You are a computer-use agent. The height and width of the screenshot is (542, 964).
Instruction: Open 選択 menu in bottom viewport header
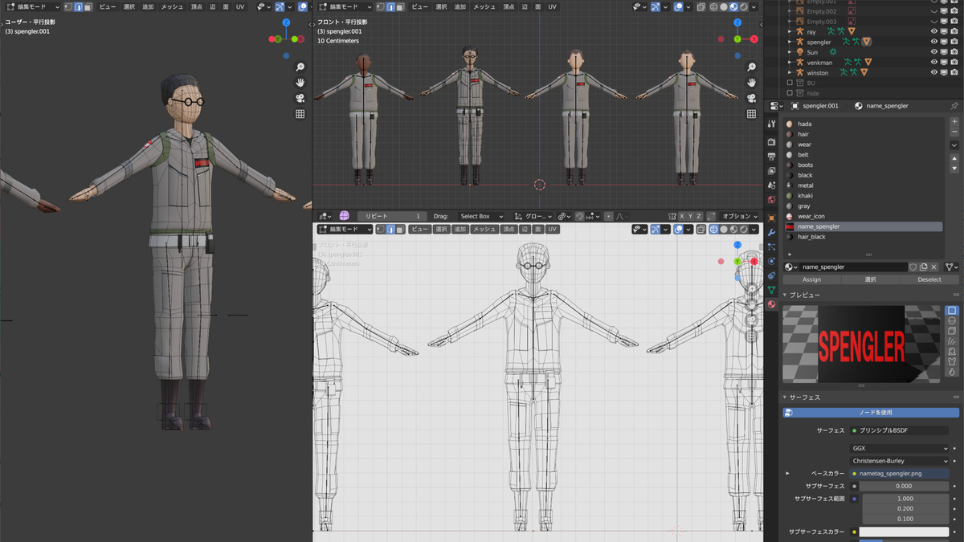[x=441, y=229]
